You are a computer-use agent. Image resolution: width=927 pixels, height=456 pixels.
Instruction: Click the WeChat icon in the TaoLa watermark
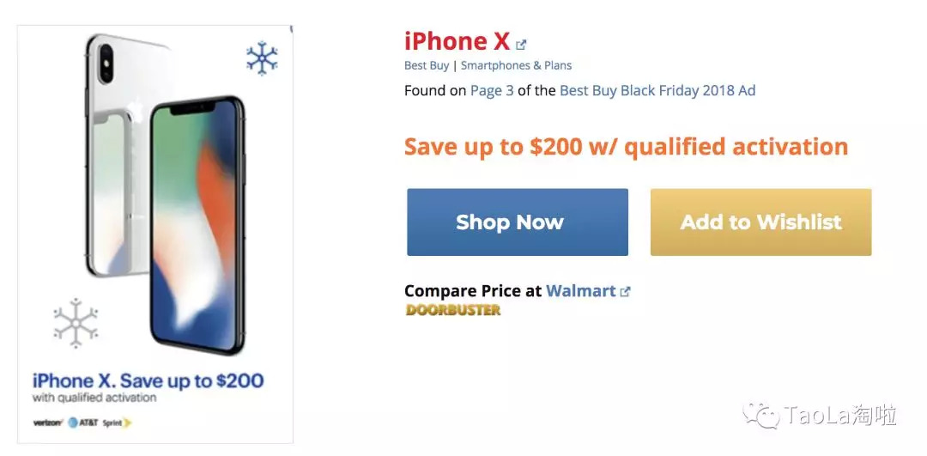coord(761,416)
